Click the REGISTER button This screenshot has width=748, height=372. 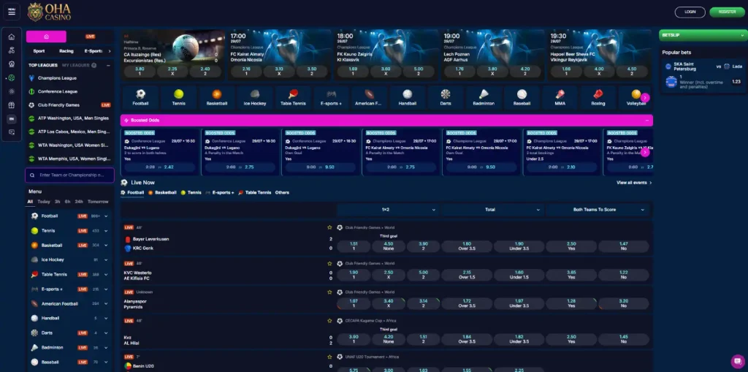coord(727,12)
